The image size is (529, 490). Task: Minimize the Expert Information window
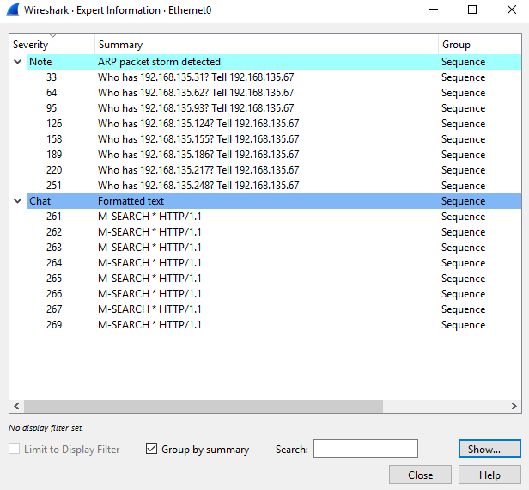(x=434, y=10)
